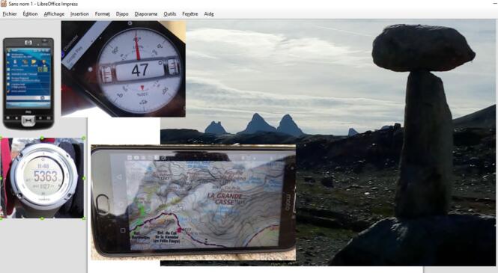
Task: Click the watch image right-middle resize handle
Action: pyautogui.click(x=84, y=178)
